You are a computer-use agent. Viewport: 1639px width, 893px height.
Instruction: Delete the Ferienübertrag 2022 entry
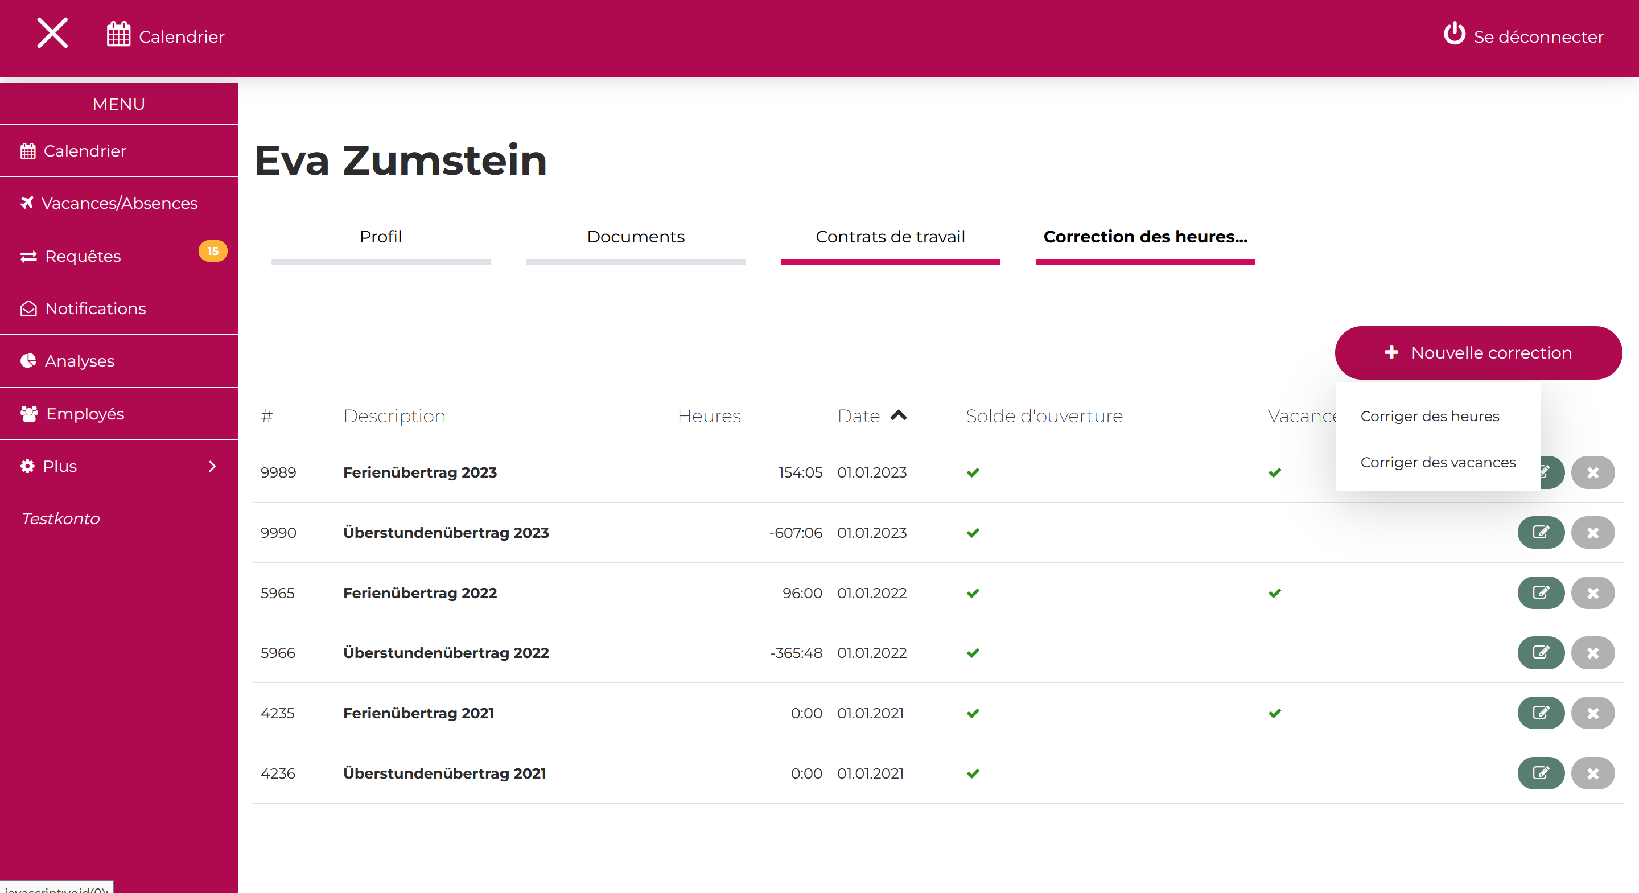point(1592,592)
